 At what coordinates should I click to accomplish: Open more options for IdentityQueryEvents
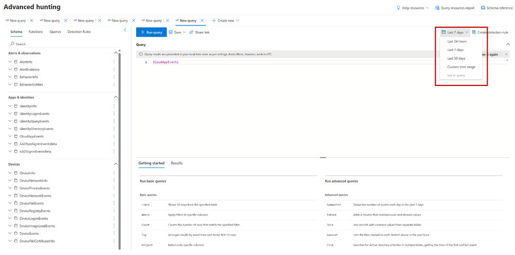click(114, 121)
